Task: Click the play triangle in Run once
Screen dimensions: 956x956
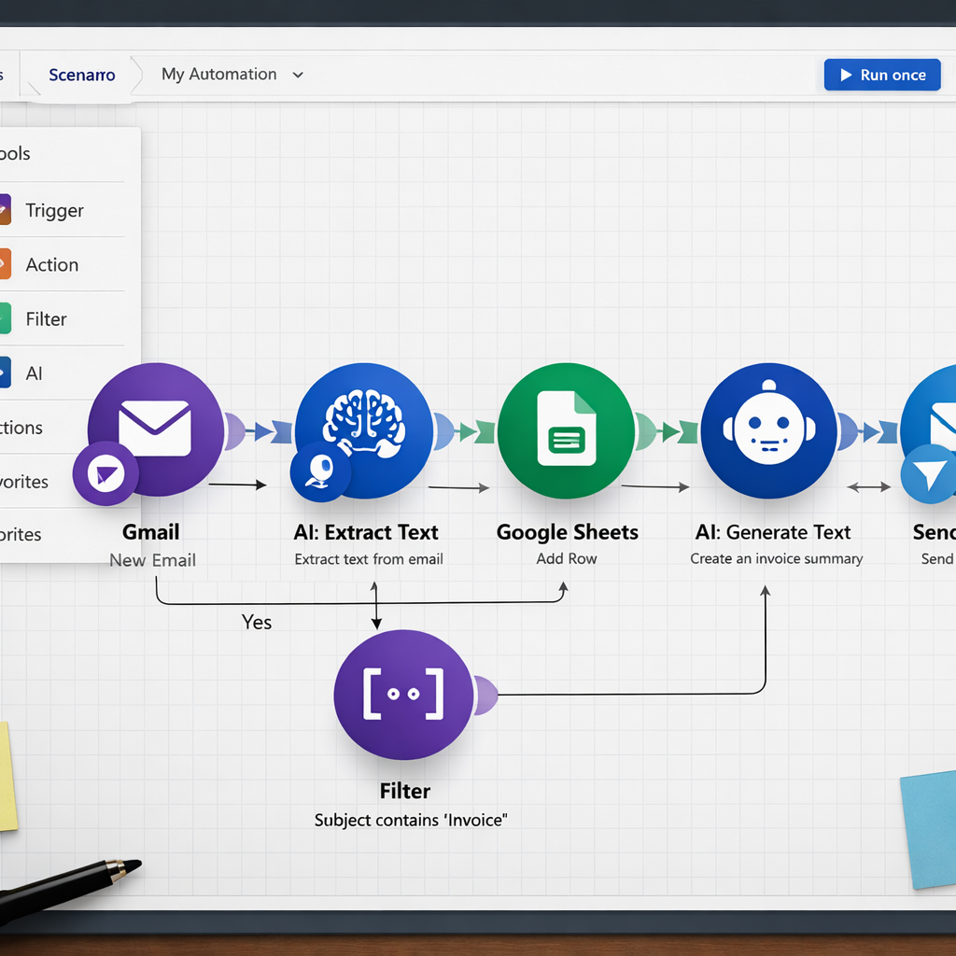Action: (x=846, y=75)
